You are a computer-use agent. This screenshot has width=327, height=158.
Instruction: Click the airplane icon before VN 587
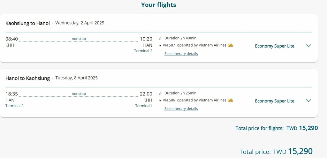(160, 45)
